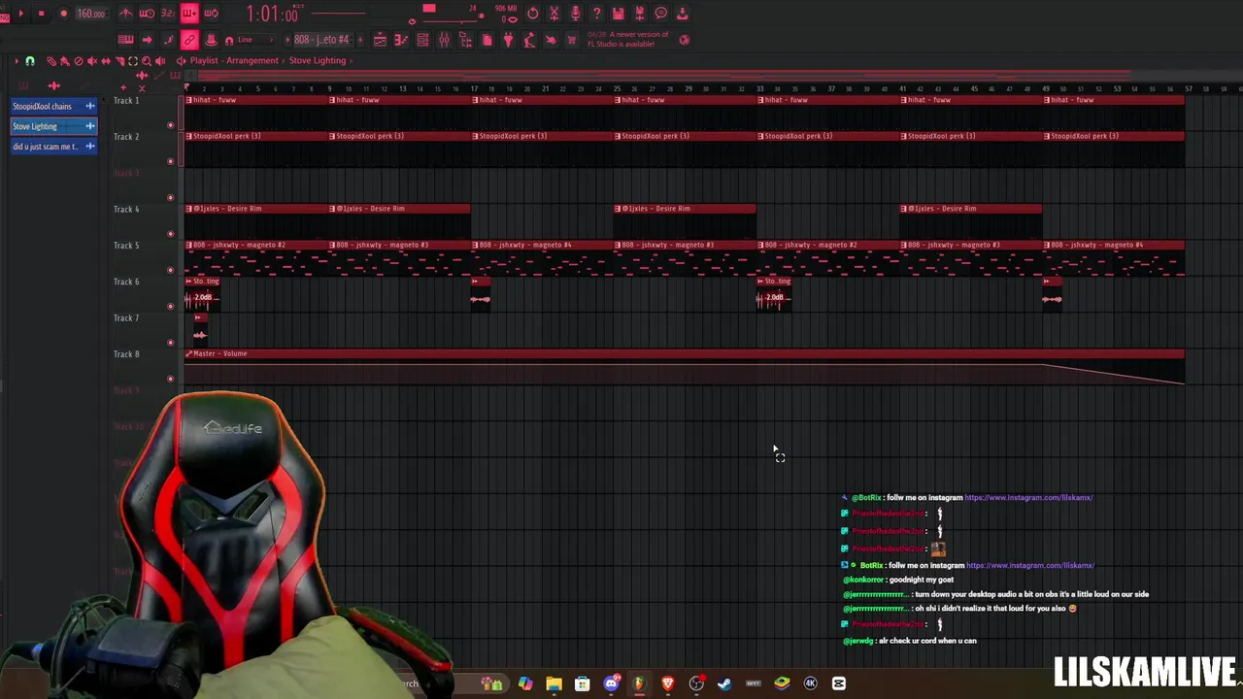Toggle loop recording button
The width and height of the screenshot is (1243, 699).
click(211, 14)
